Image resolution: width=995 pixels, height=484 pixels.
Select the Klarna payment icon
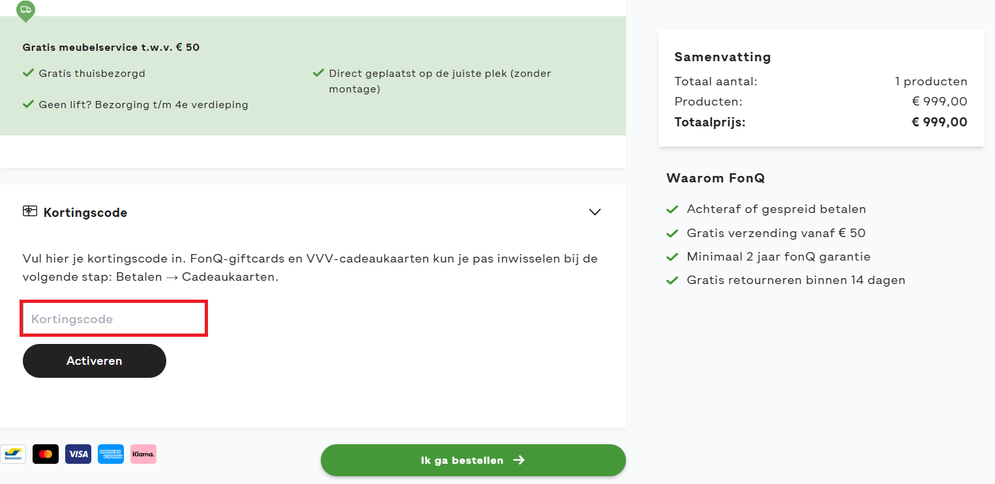(x=143, y=453)
